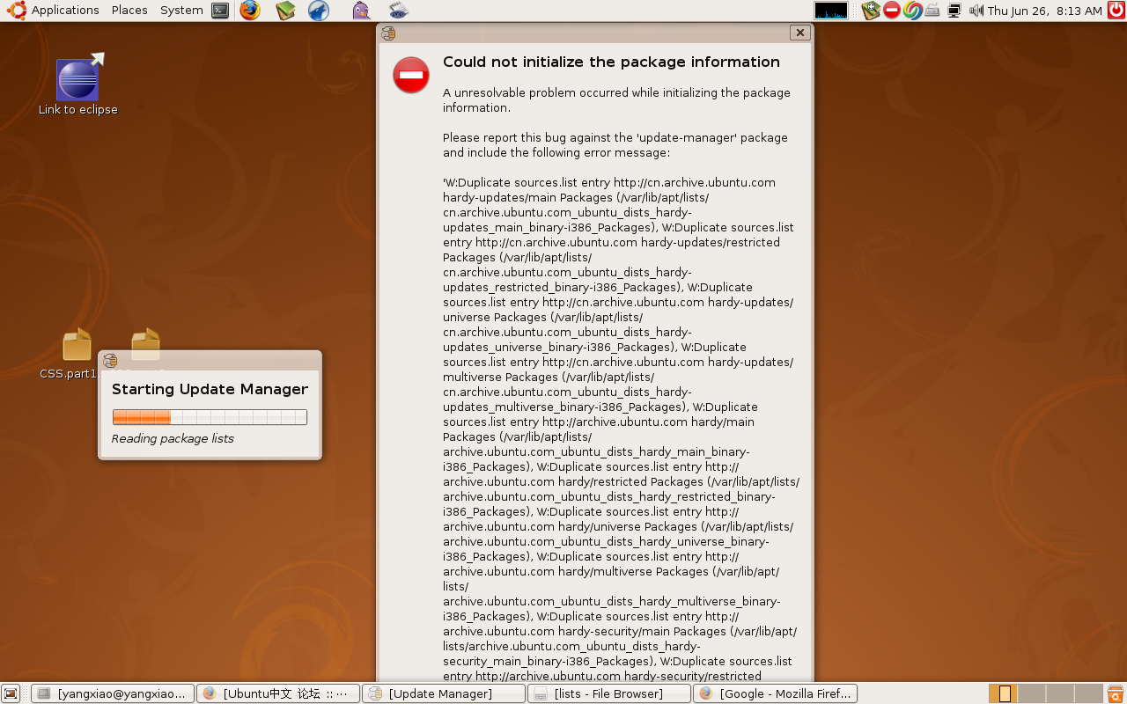The width and height of the screenshot is (1127, 704).
Task: Open the Trash icon in bottom panel
Action: pos(1116,693)
